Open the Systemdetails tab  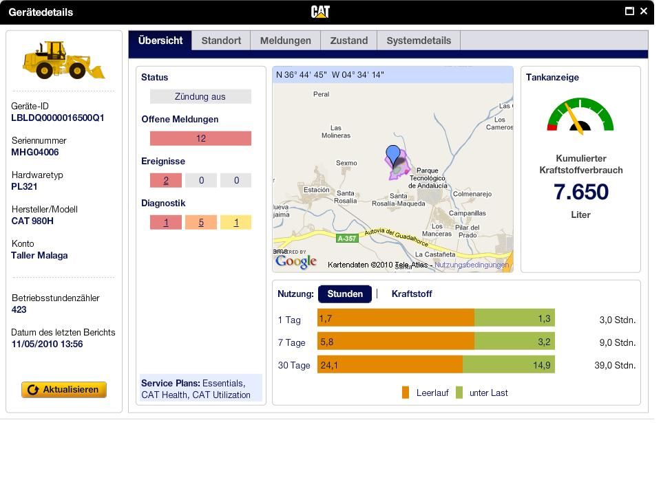point(419,41)
